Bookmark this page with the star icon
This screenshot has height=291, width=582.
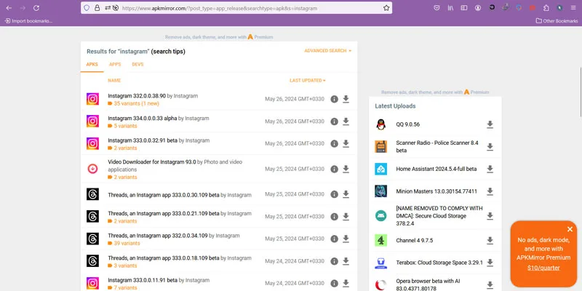point(386,8)
